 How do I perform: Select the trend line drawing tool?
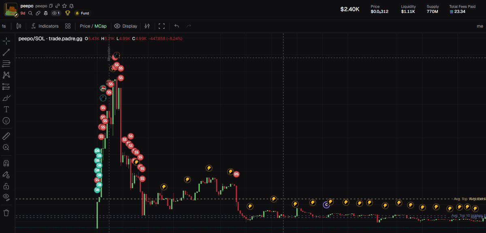pos(6,52)
